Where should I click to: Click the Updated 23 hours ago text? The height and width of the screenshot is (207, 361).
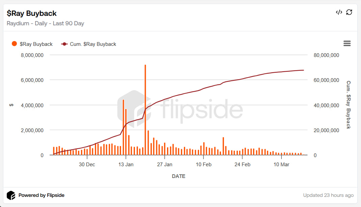tap(328, 195)
